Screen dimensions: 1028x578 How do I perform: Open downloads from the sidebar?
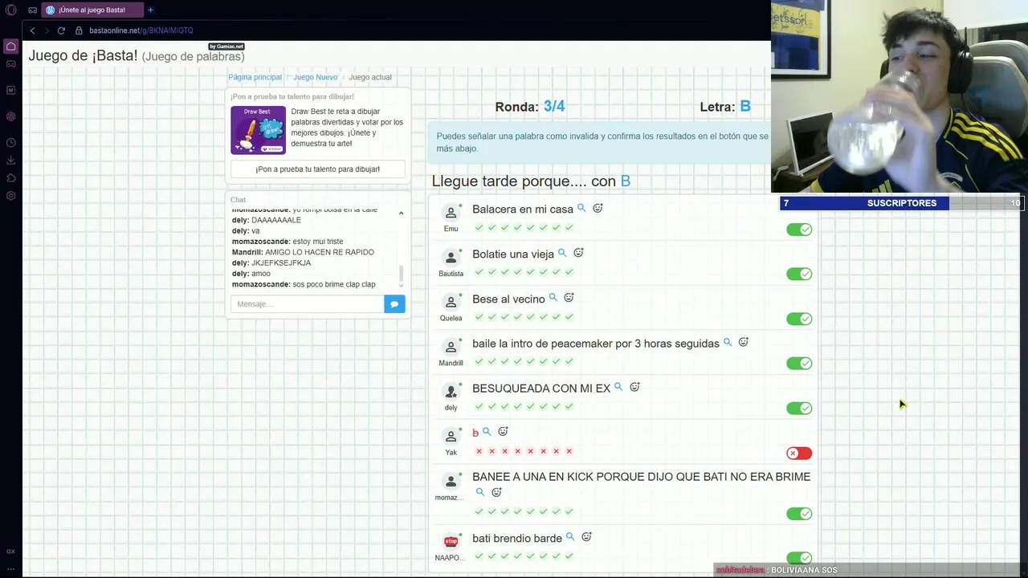(10, 161)
